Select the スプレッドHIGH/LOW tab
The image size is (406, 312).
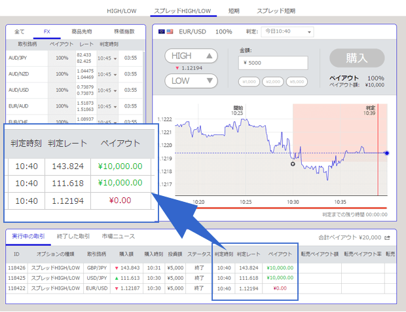pos(183,11)
